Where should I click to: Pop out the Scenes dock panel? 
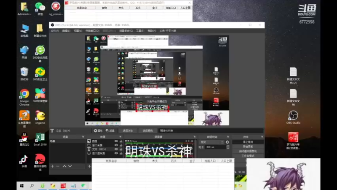(83, 137)
